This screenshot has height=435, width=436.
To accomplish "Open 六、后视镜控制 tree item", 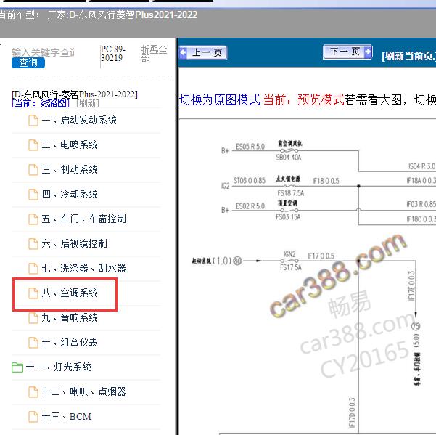I will coord(74,243).
